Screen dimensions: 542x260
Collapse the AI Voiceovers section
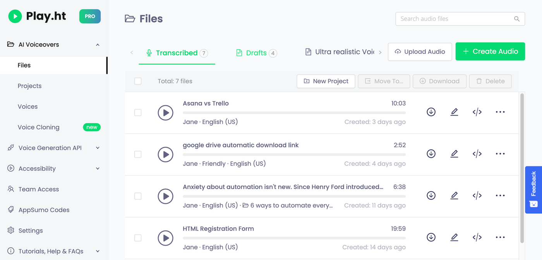coord(98,45)
